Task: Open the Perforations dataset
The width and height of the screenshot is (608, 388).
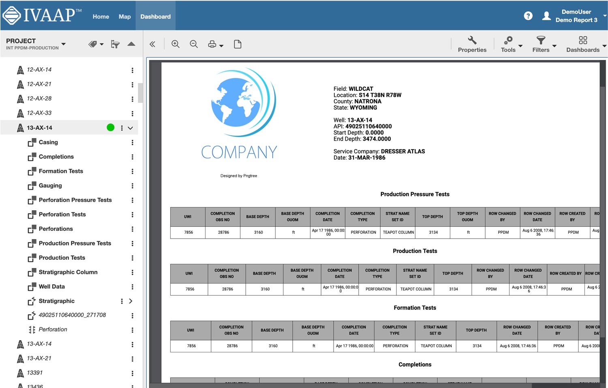Action: pyautogui.click(x=56, y=229)
